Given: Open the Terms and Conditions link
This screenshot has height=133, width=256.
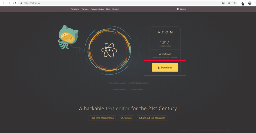Looking at the screenshot, I should click(x=140, y=83).
